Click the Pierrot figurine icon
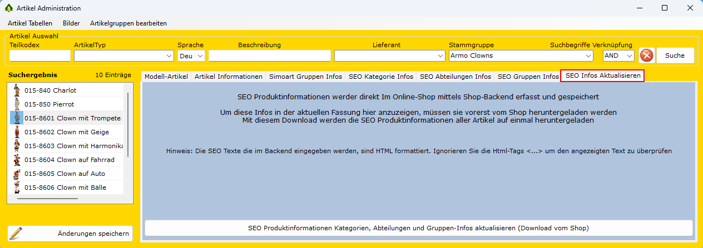703x248 pixels. (17, 104)
